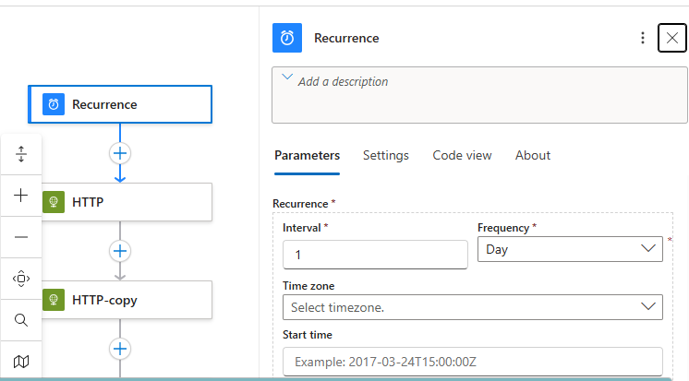The width and height of the screenshot is (689, 381).
Task: Open the Code view tab
Action: (462, 155)
